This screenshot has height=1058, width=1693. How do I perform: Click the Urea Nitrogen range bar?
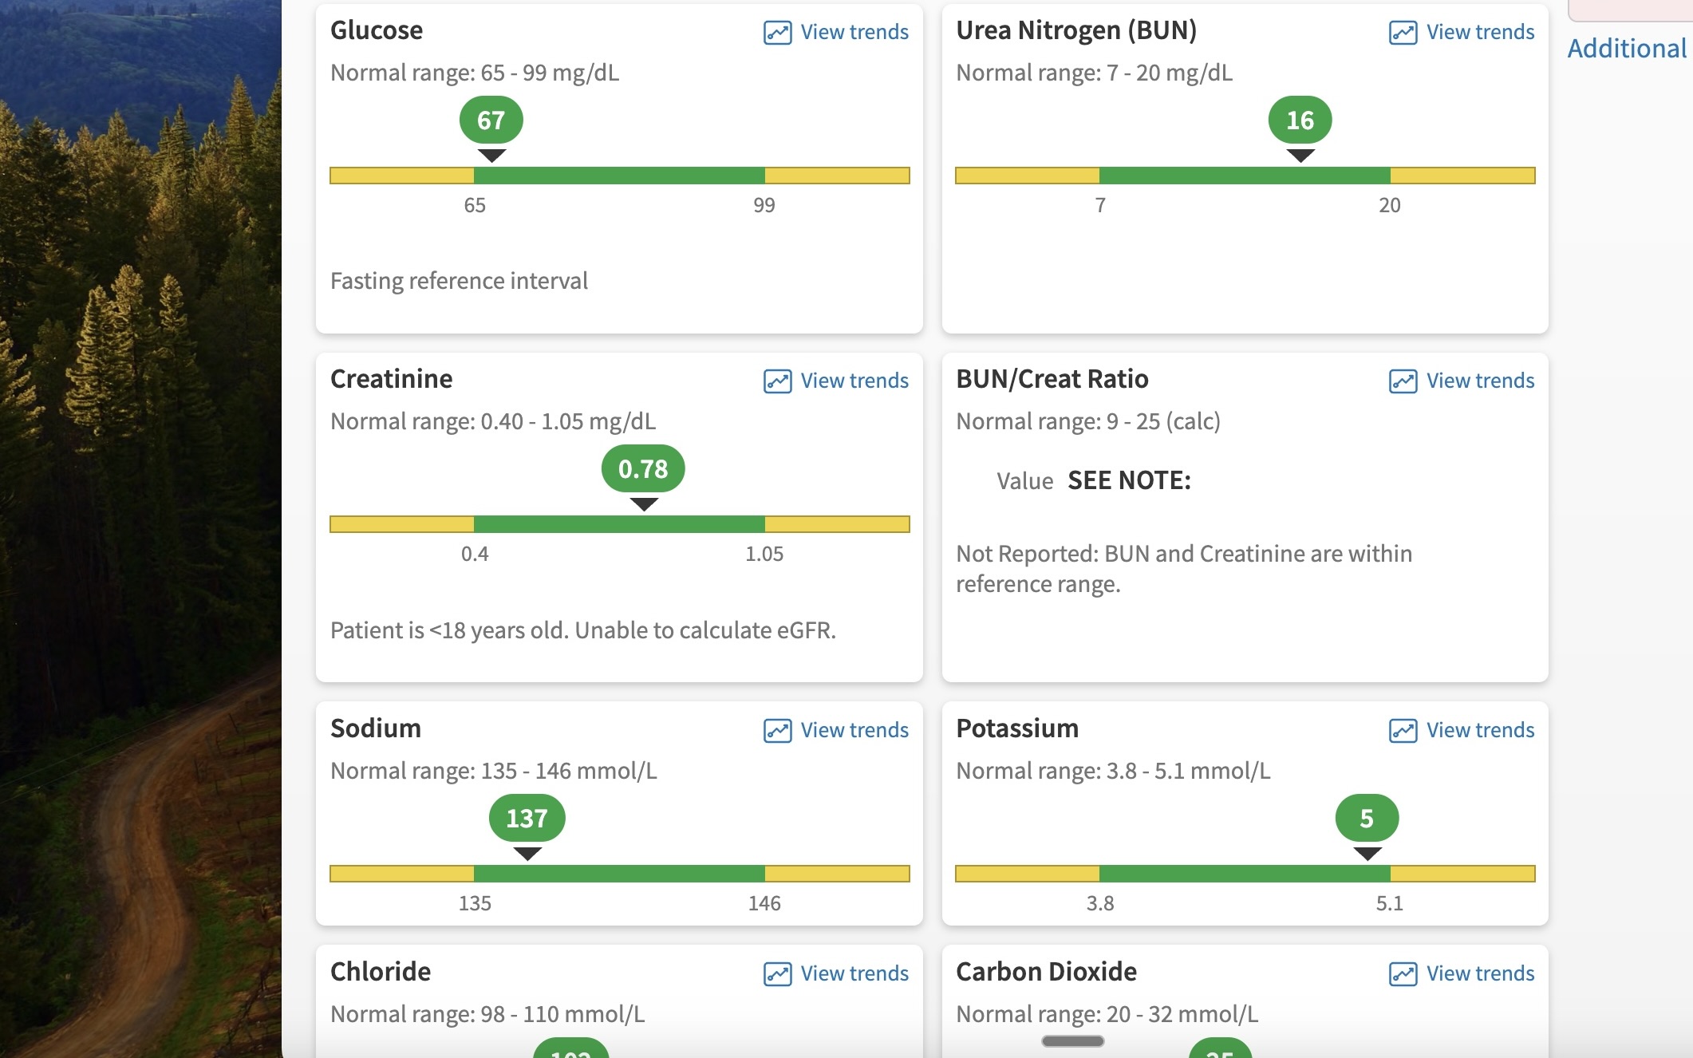[1245, 176]
